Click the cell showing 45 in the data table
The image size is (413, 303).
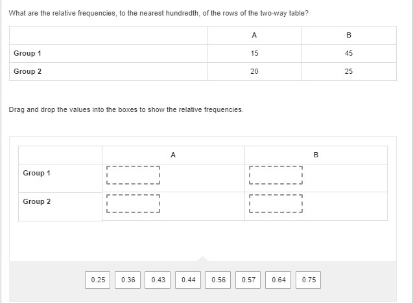point(349,53)
